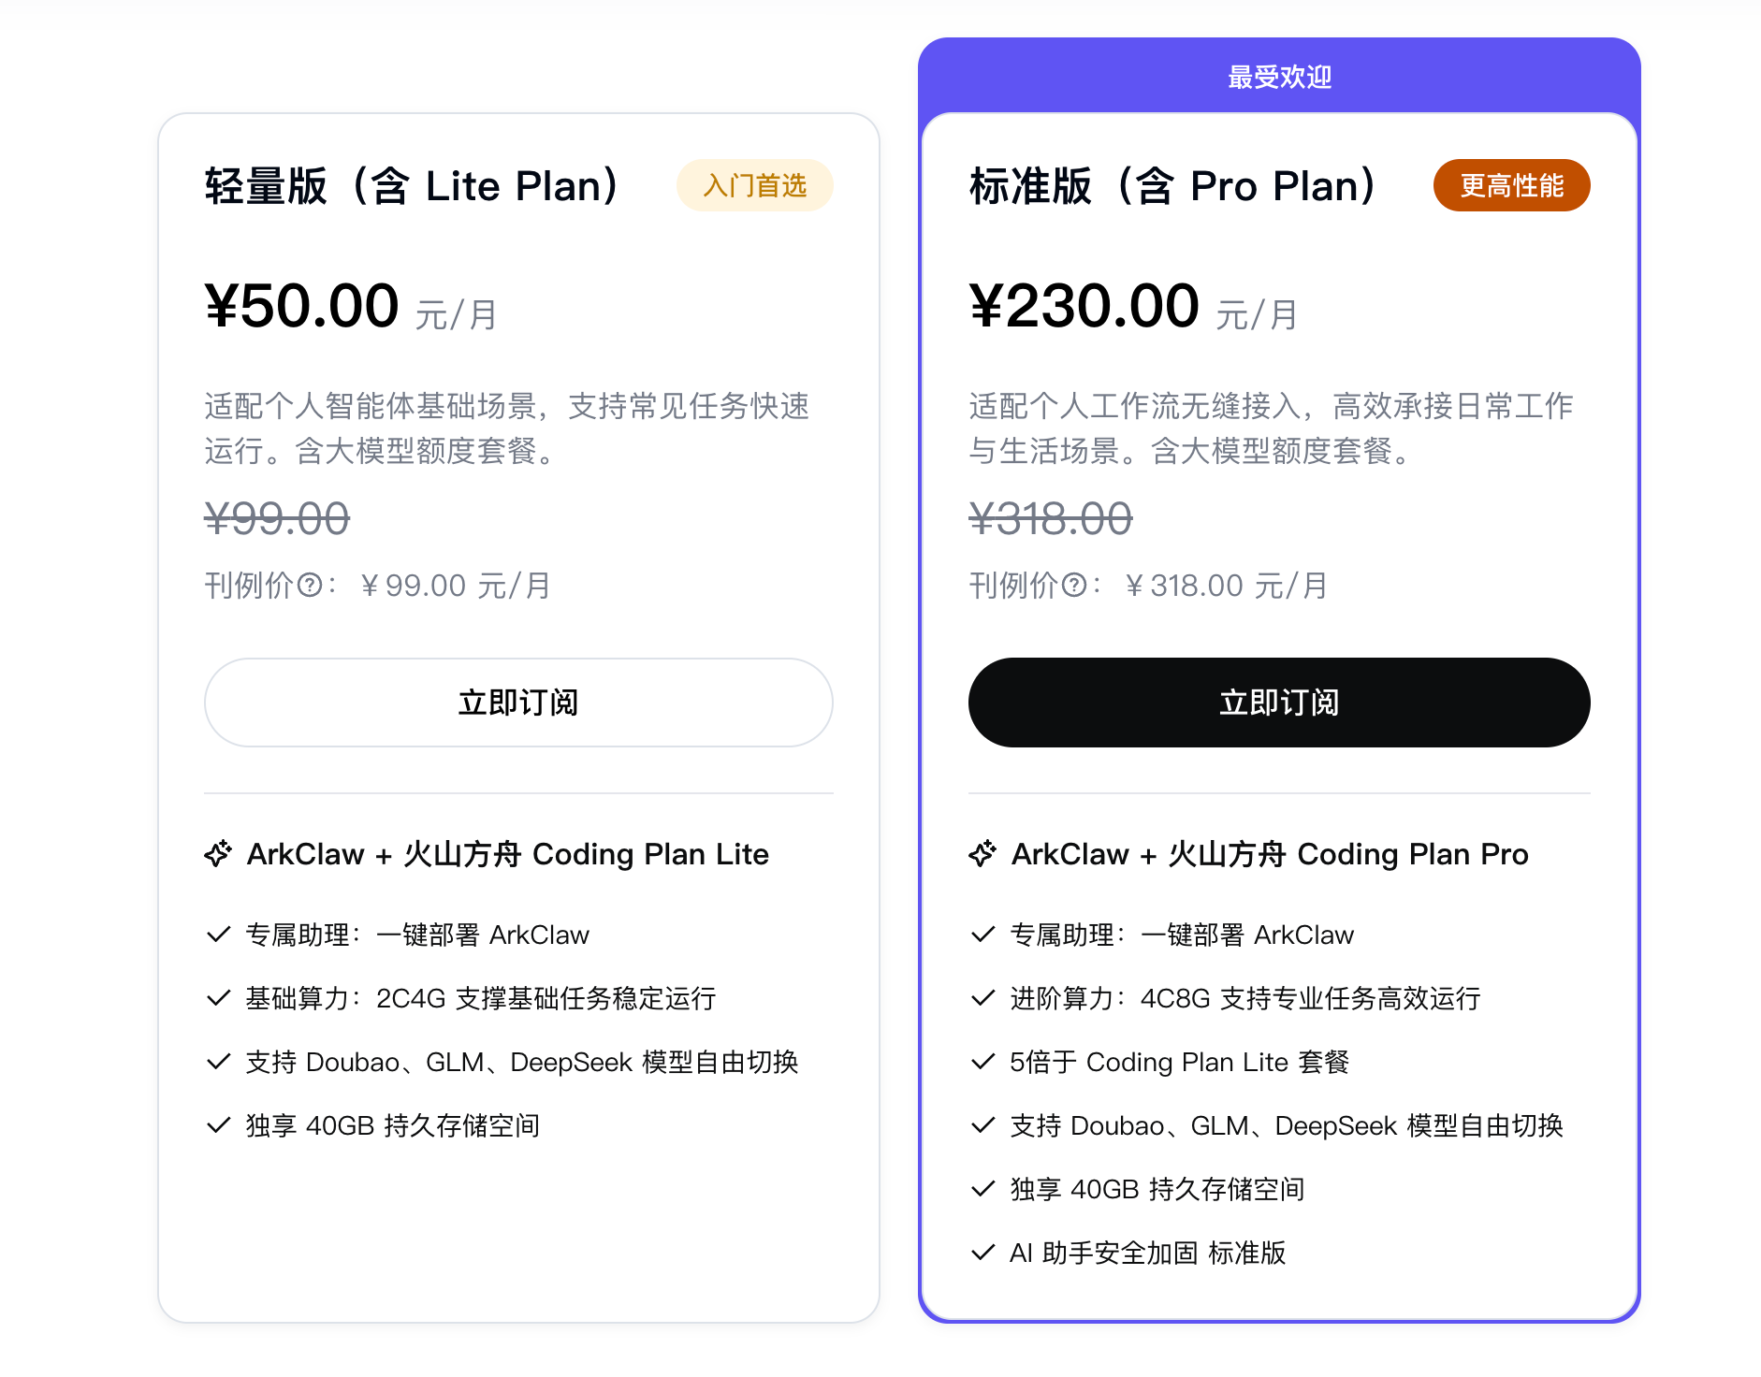Screen dimensions: 1761x1377
Task: Click the checkmark beside 进阶算力 4C8G feature
Action: (x=982, y=997)
